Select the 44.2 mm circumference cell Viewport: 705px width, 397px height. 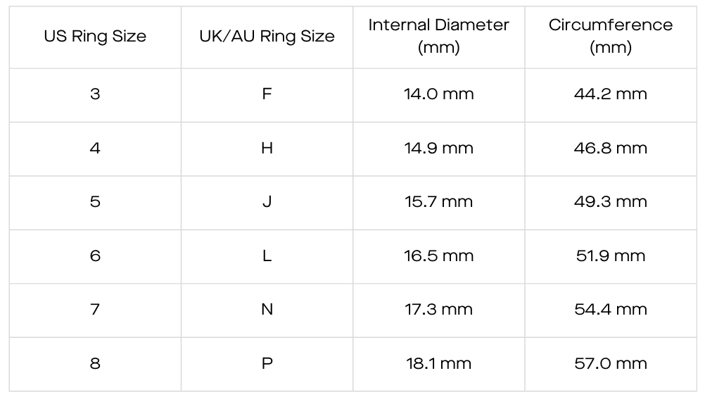tap(611, 94)
